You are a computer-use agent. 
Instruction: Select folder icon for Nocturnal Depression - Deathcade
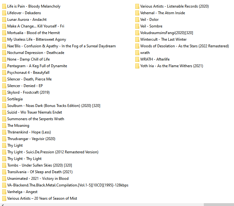4,53
